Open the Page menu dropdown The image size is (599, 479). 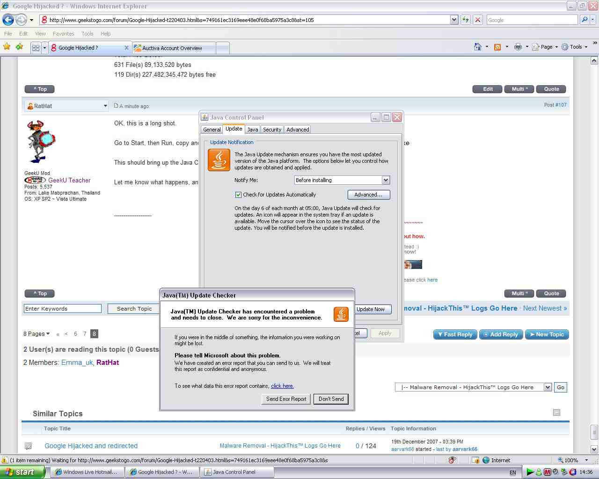(545, 47)
